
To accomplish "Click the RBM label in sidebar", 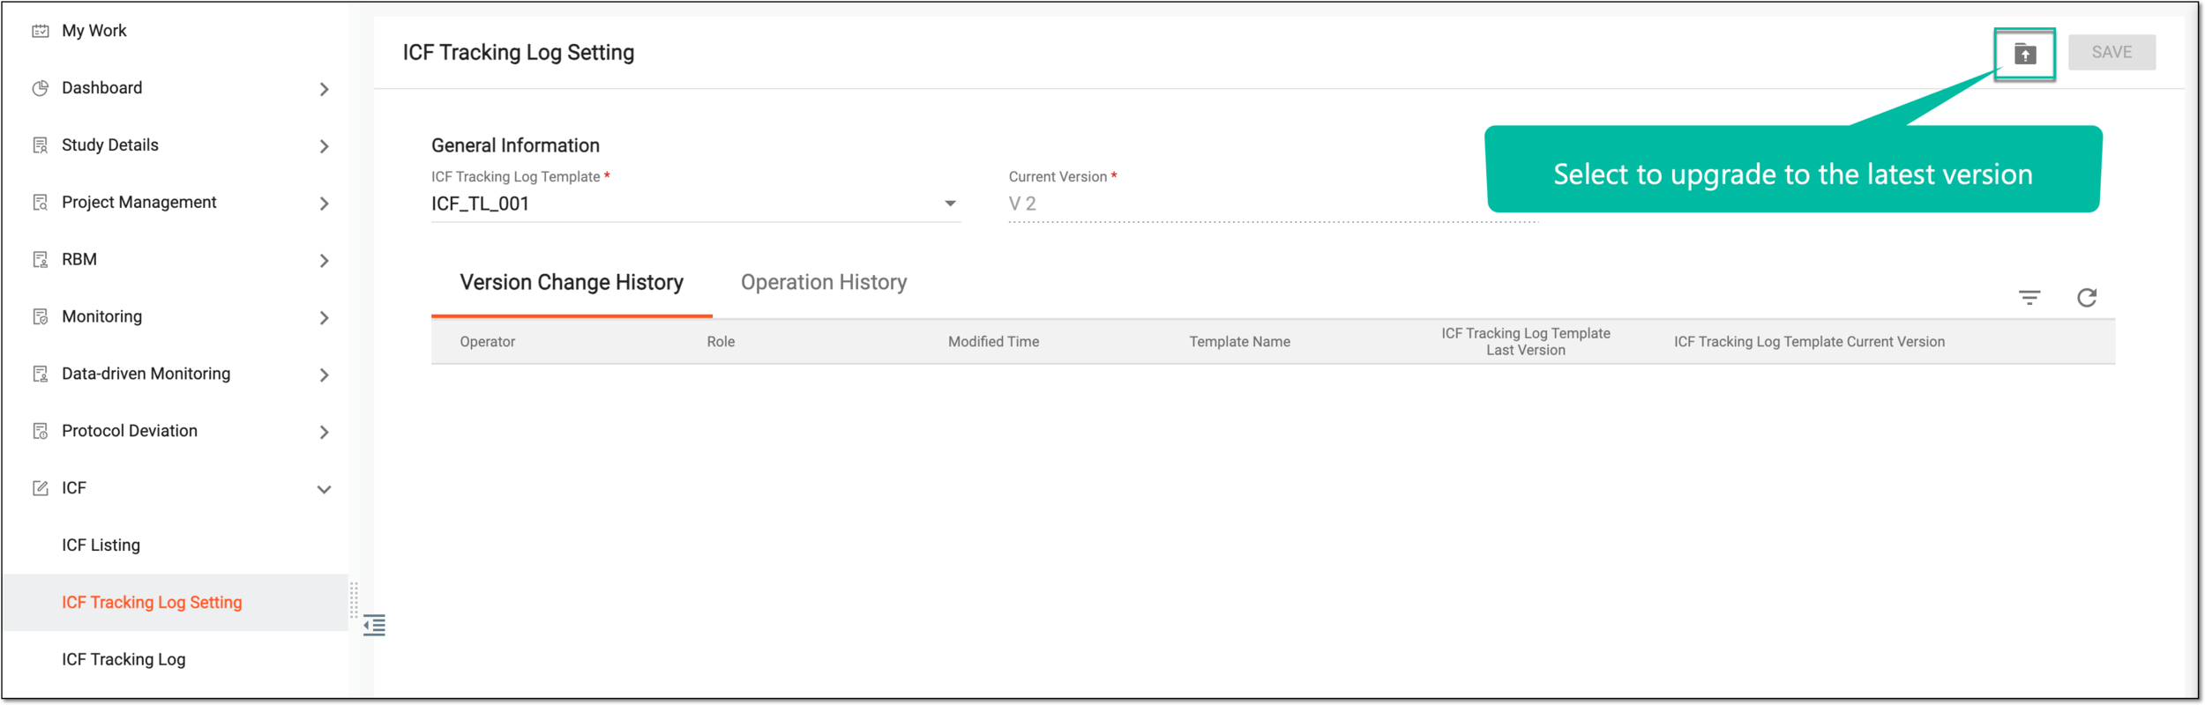I will (x=79, y=260).
